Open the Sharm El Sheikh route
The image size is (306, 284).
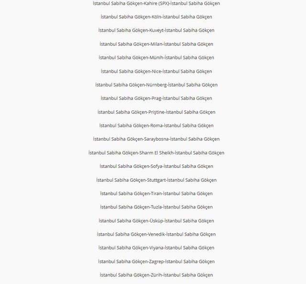[156, 153]
